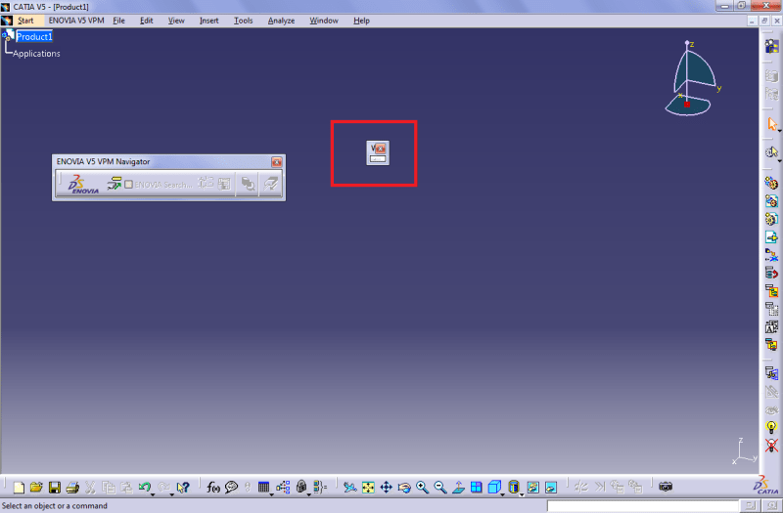The width and height of the screenshot is (783, 513).
Task: Click status text 'Select an object or a command'
Action: [55, 505]
